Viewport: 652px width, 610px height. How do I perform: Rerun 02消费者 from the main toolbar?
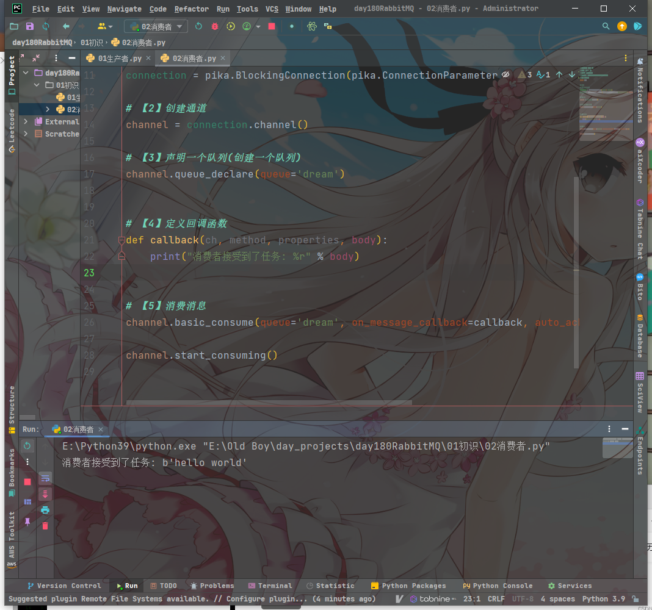pyautogui.click(x=199, y=27)
